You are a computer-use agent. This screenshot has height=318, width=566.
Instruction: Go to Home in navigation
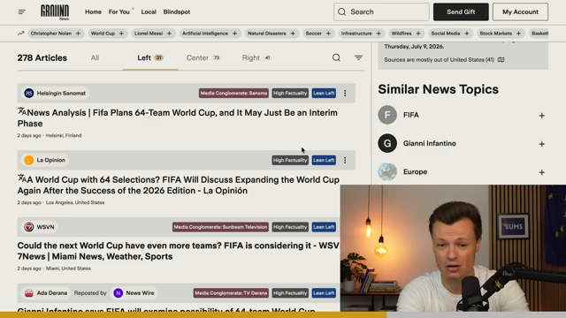tap(93, 11)
